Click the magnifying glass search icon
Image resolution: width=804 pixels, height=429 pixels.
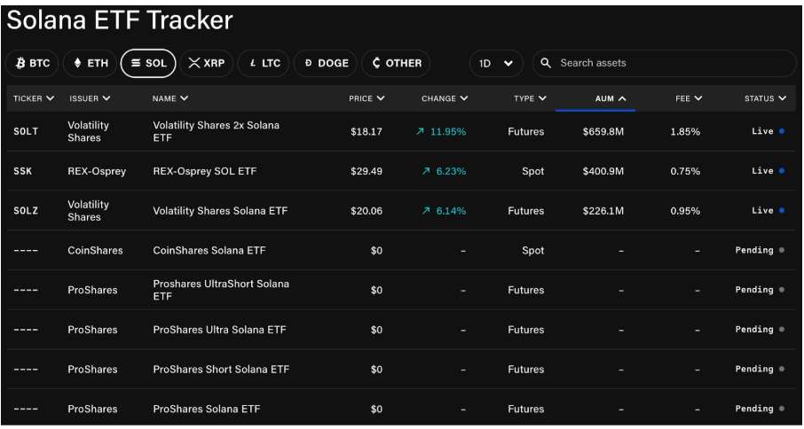click(546, 64)
